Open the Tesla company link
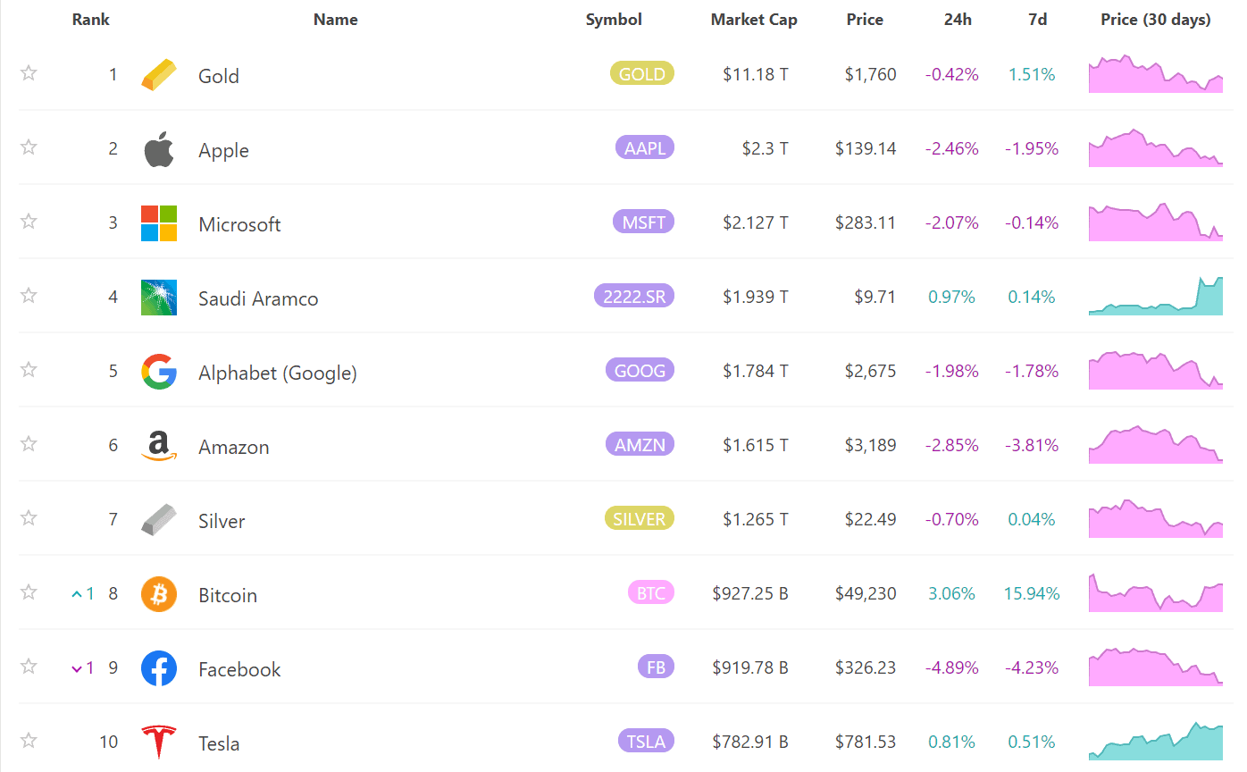 pos(219,743)
